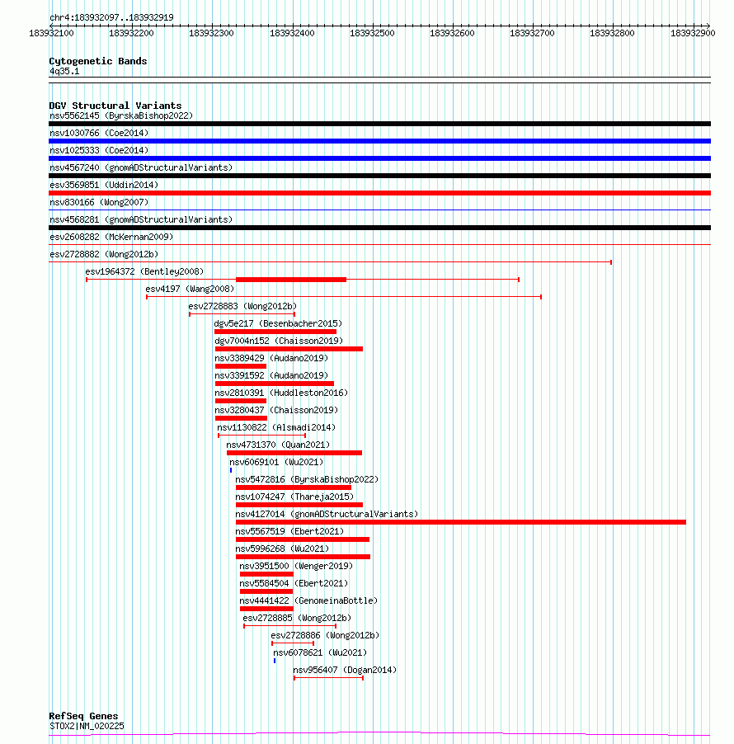Click the 4q35.1 cytogenetic band label
Viewport: 734px width, 744px height.
coord(64,71)
